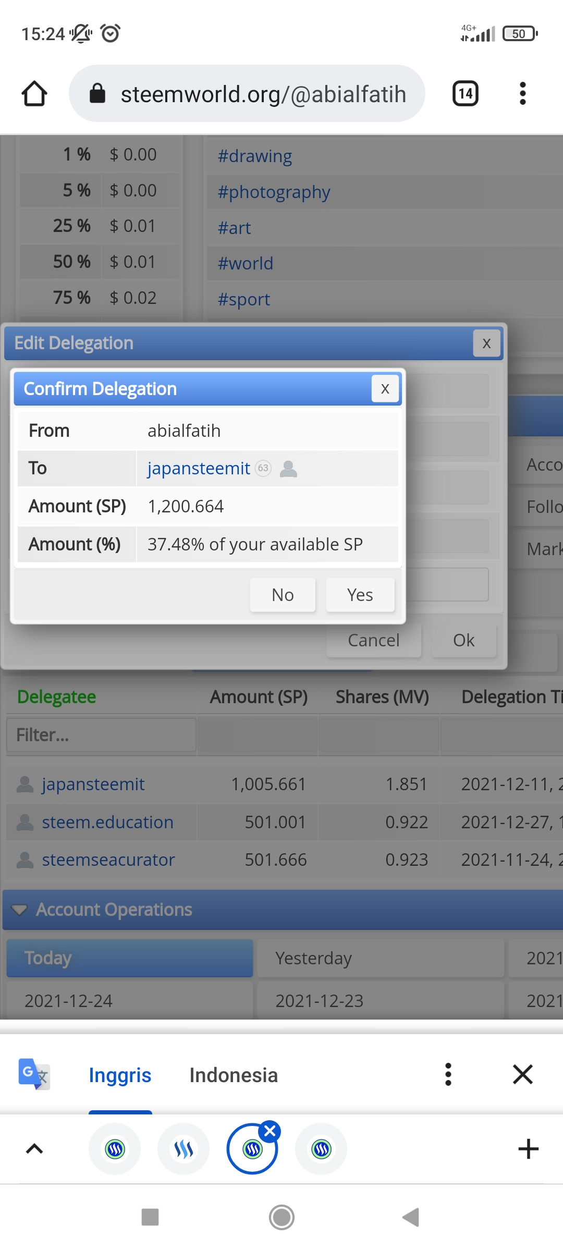The height and width of the screenshot is (1251, 563).
Task: Decline the delegation with No
Action: tap(283, 595)
